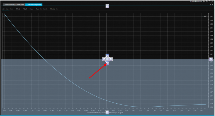The width and height of the screenshot is (215, 116).
Task: Click the right-edge window docking indicator
Action: tap(210, 59)
